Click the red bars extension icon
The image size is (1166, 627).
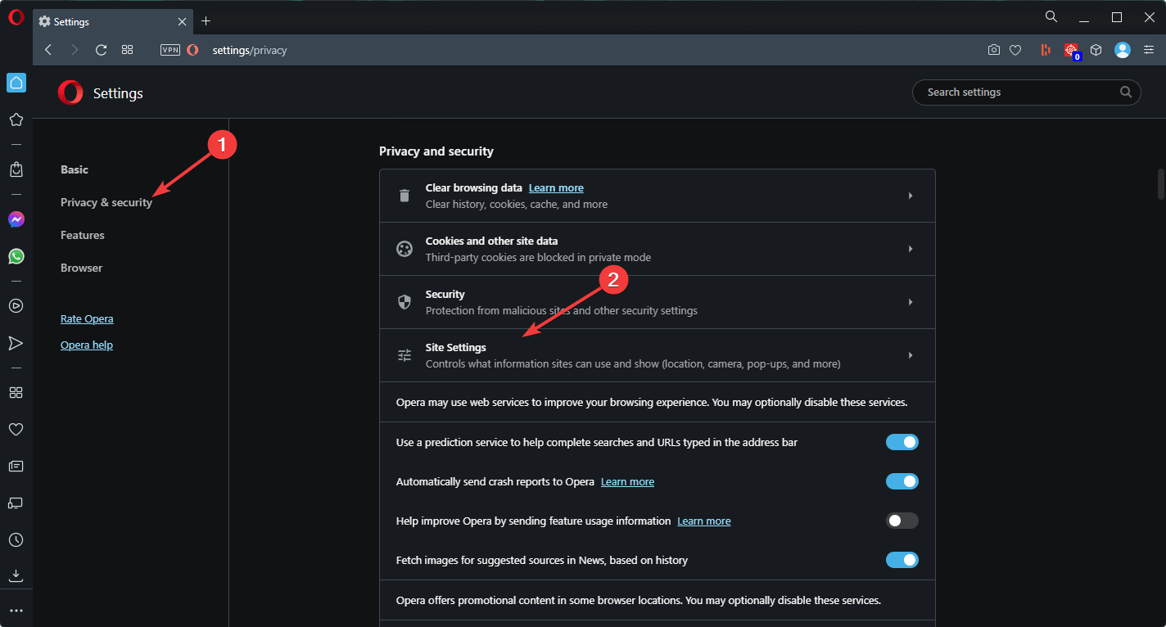[x=1046, y=50]
